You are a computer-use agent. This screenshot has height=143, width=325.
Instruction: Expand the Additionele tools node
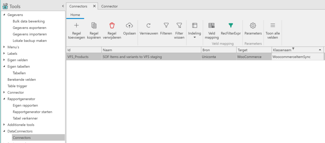click(x=4, y=125)
